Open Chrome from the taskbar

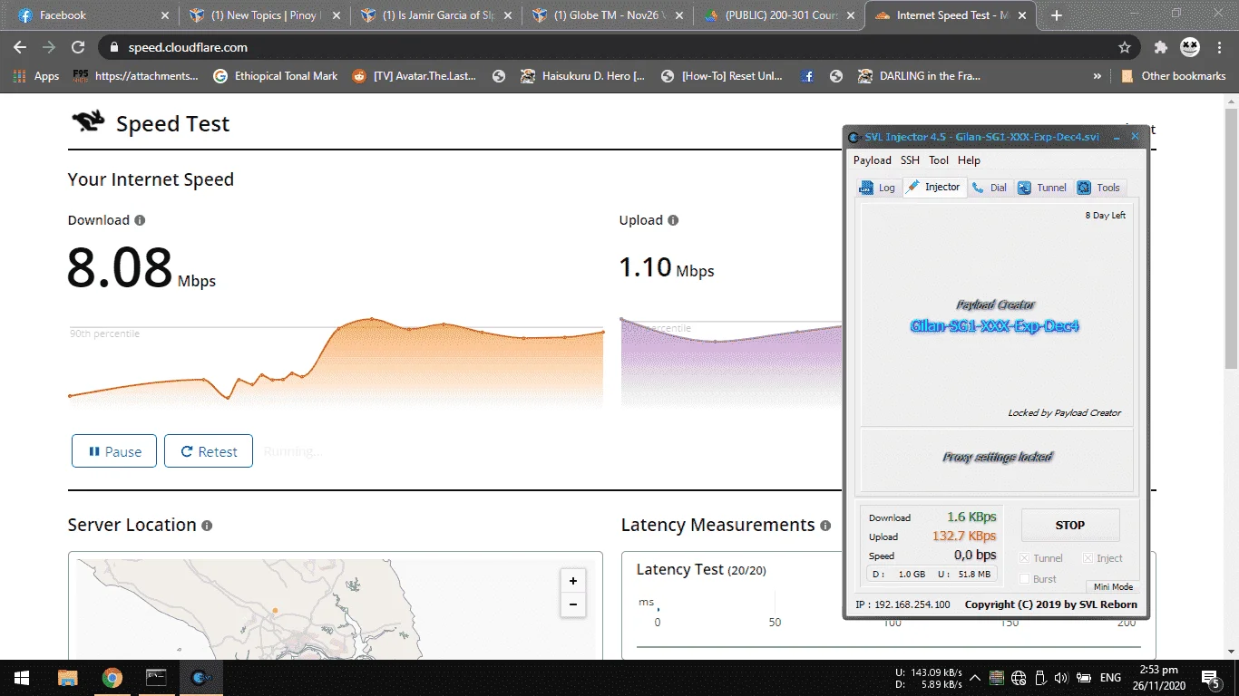coord(112,678)
